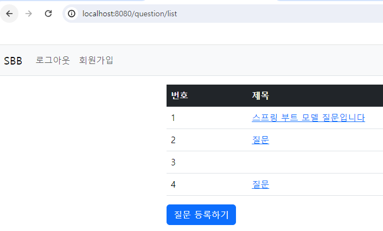Open the 질문 link in row 2
Screen dimensions: 383x231
pyautogui.click(x=260, y=140)
